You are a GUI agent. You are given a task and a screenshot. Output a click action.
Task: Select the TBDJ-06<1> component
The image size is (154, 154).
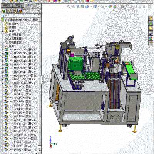(20, 83)
